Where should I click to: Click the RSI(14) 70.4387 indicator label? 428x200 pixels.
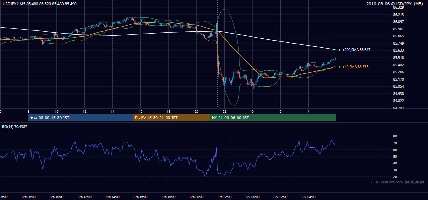[x=15, y=127]
